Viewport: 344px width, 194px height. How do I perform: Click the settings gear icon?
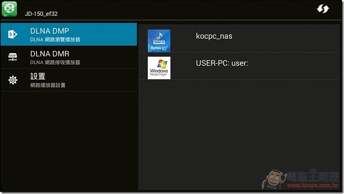click(x=13, y=80)
